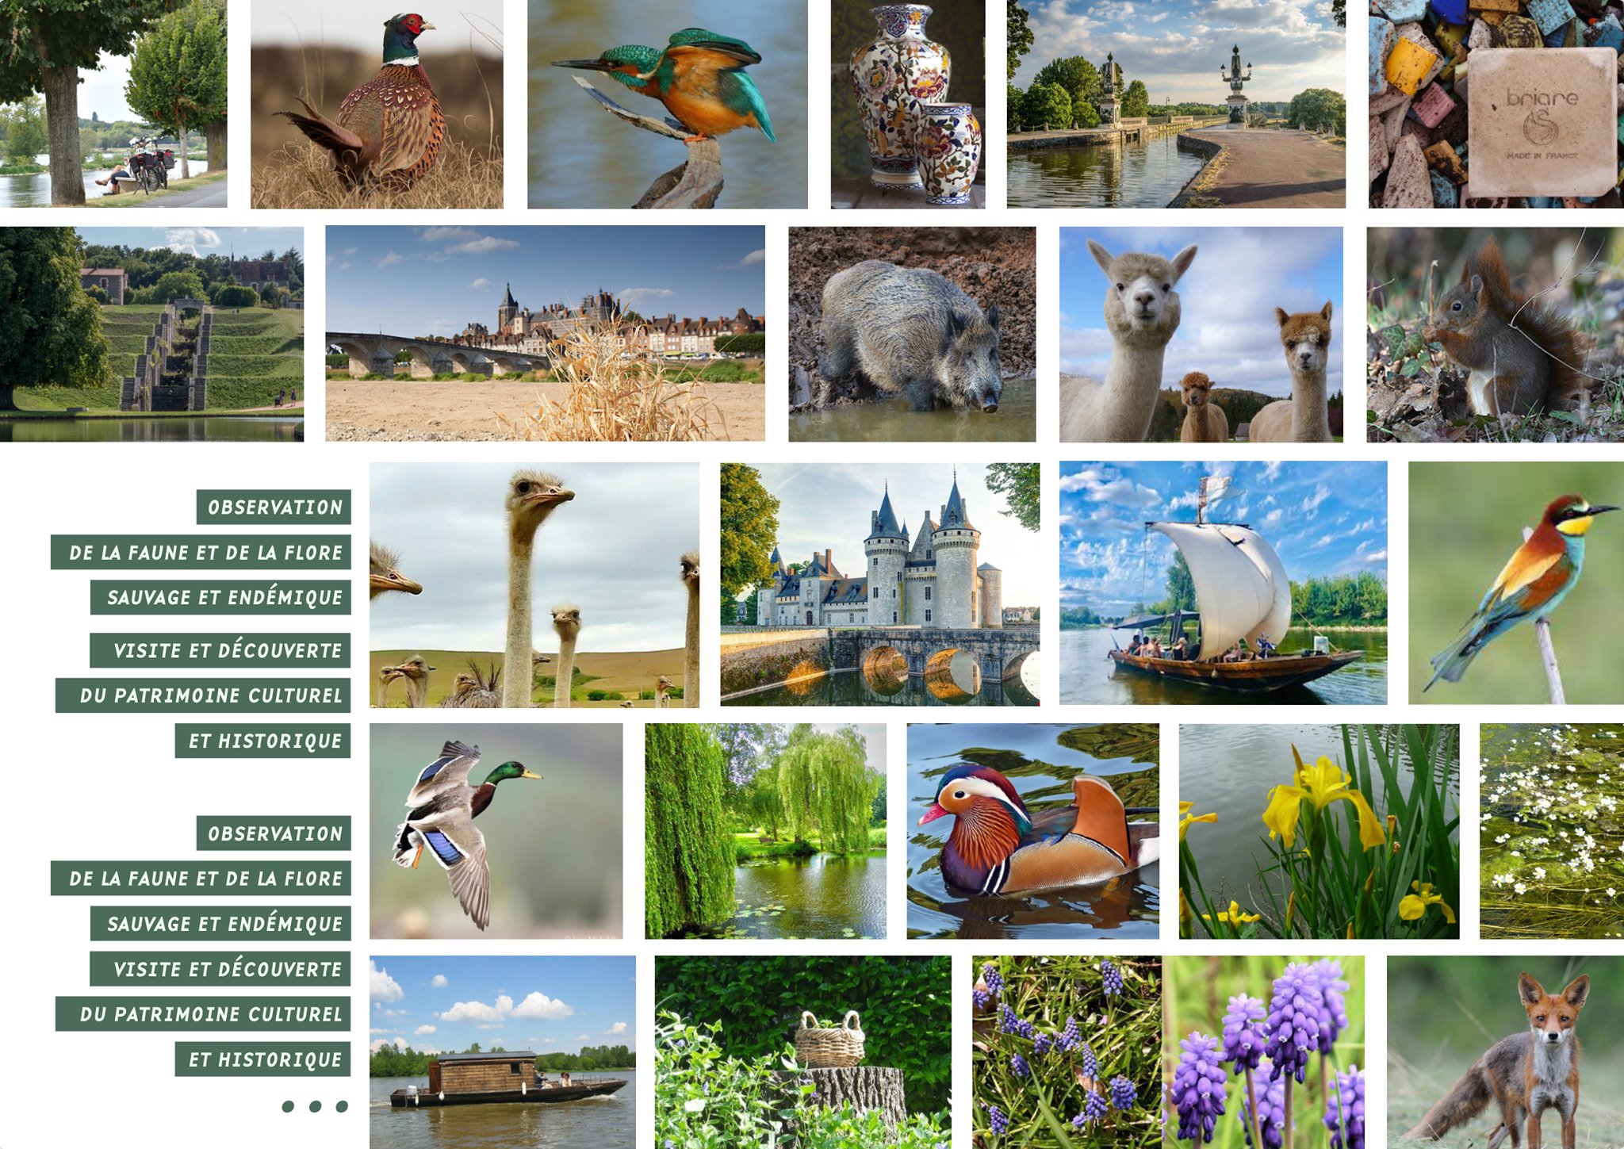The height and width of the screenshot is (1149, 1624).
Task: Click the red squirrel photo
Action: click(1495, 334)
